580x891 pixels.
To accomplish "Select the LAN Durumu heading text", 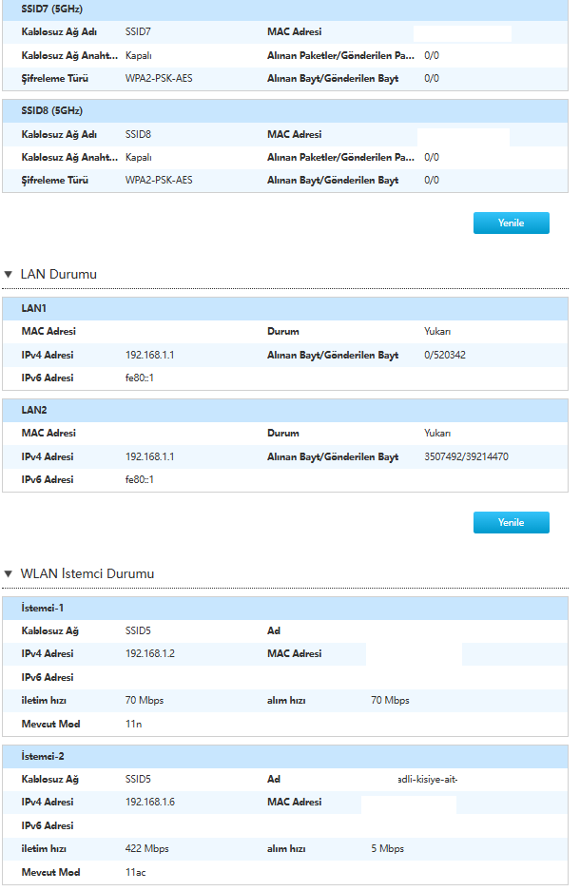I will (x=59, y=275).
